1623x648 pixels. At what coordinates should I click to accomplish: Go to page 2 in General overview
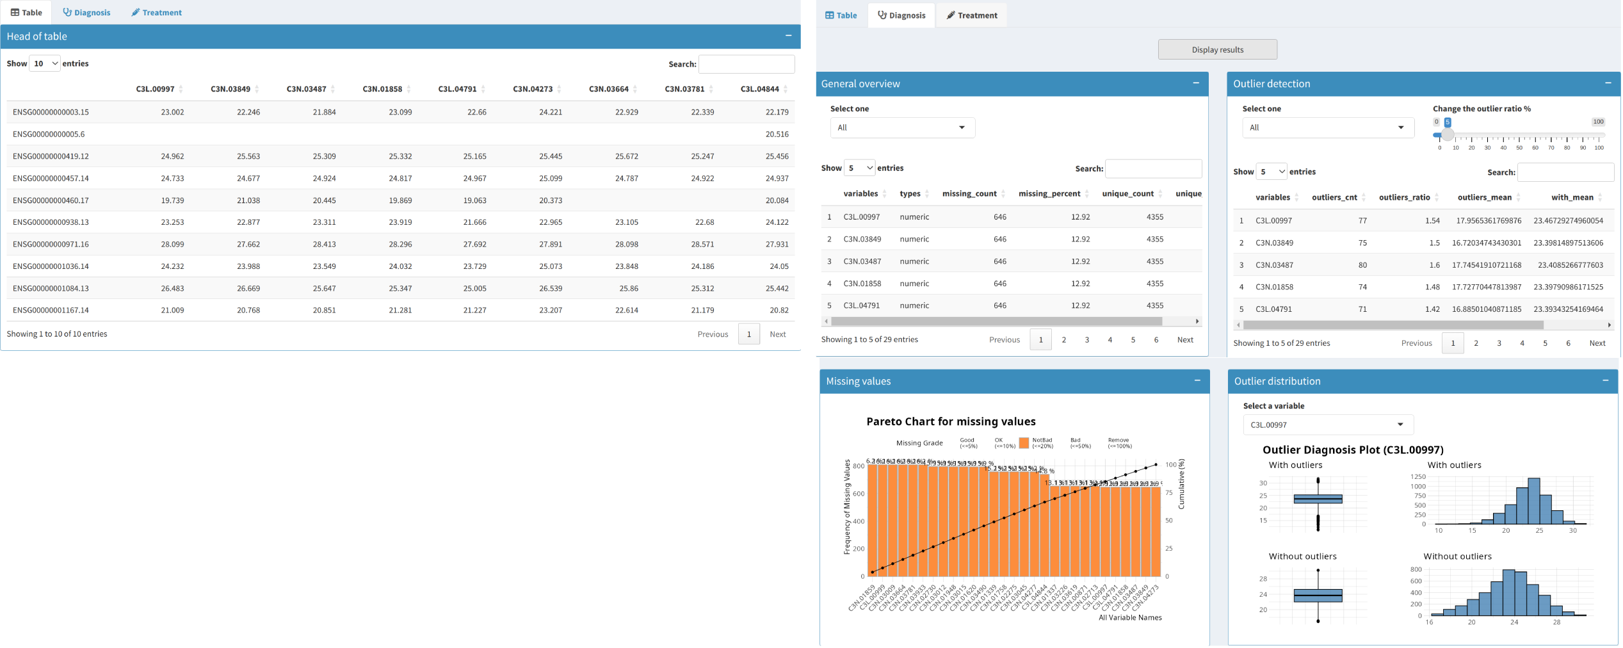coord(1063,339)
